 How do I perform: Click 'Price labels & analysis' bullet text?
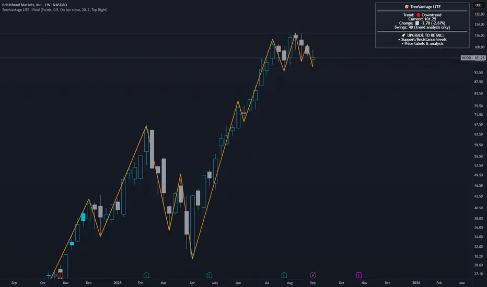(x=424, y=43)
